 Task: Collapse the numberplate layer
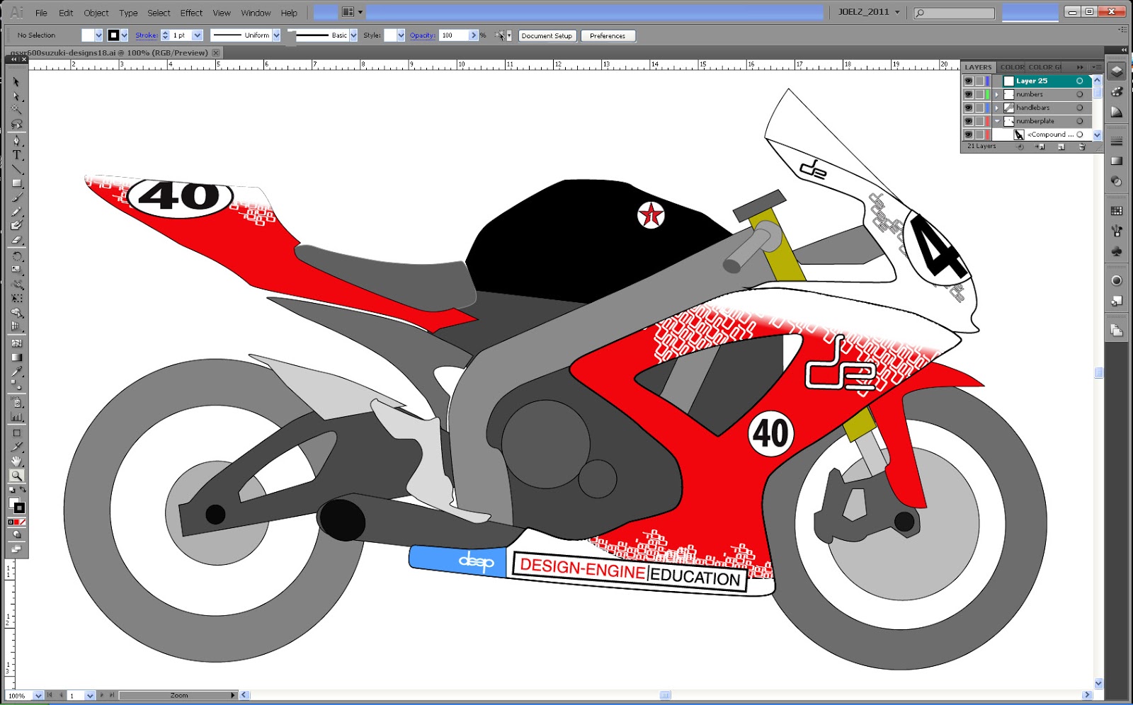(x=997, y=121)
